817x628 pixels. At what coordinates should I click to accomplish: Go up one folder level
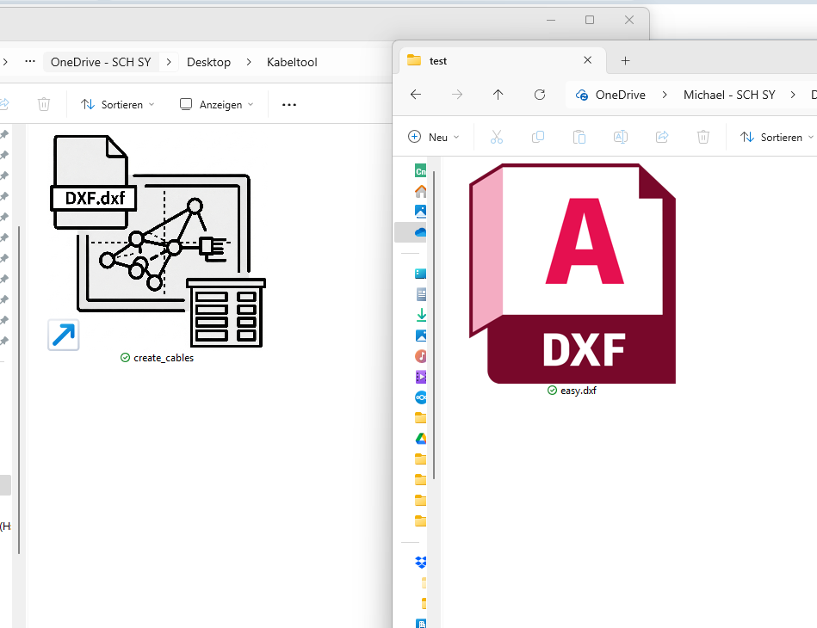498,95
